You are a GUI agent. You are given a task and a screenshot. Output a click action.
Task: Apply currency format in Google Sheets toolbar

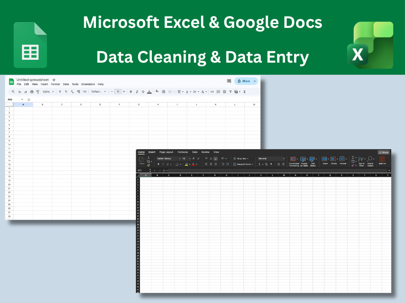click(x=60, y=91)
